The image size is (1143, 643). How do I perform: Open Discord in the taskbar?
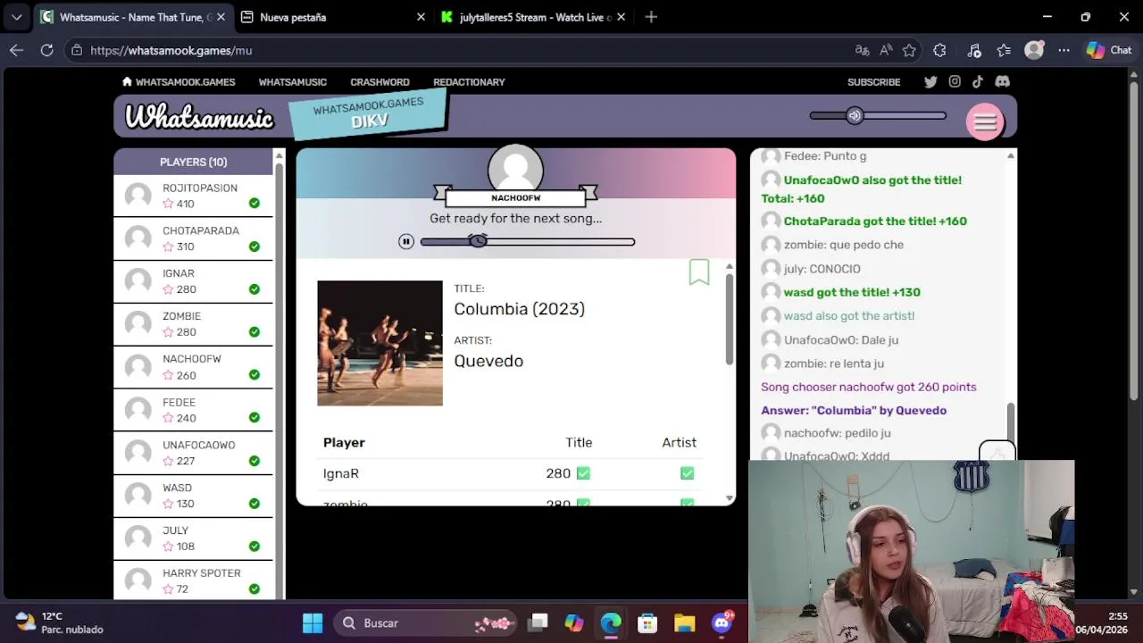point(722,622)
